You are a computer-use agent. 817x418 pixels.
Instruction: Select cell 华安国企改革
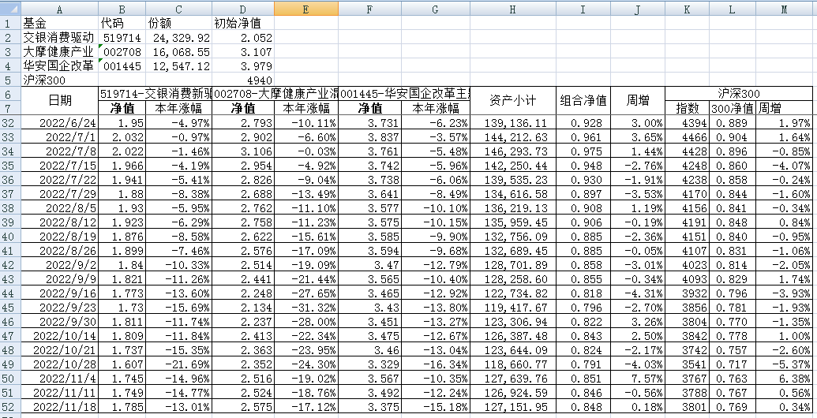pos(59,66)
